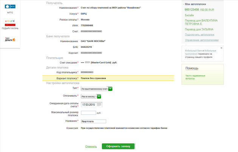Focus the maximum payment amount field
Viewport: 238px width, 152px height.
(x=88, y=112)
